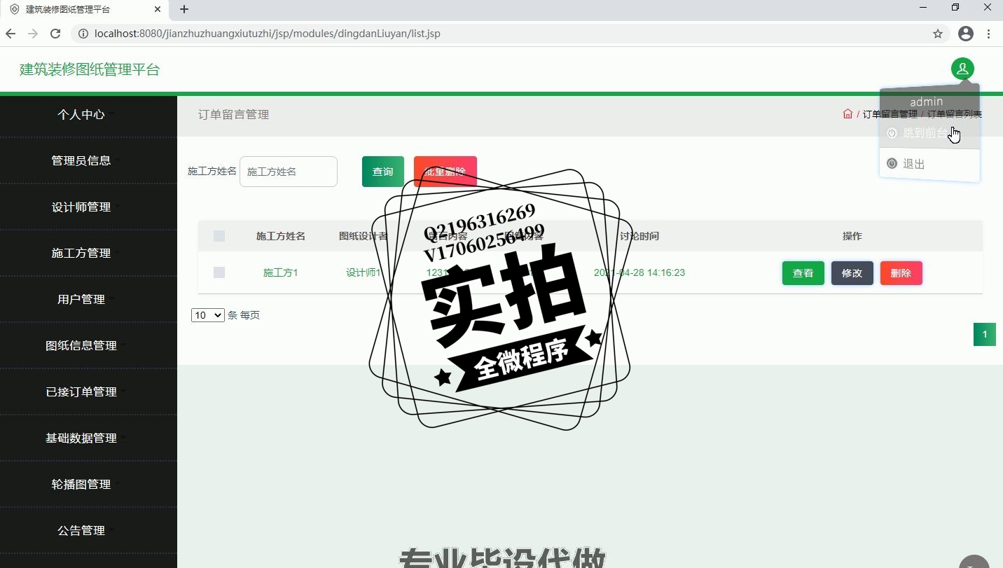Open a new browser tab
Image resolution: width=1003 pixels, height=568 pixels.
pyautogui.click(x=184, y=9)
